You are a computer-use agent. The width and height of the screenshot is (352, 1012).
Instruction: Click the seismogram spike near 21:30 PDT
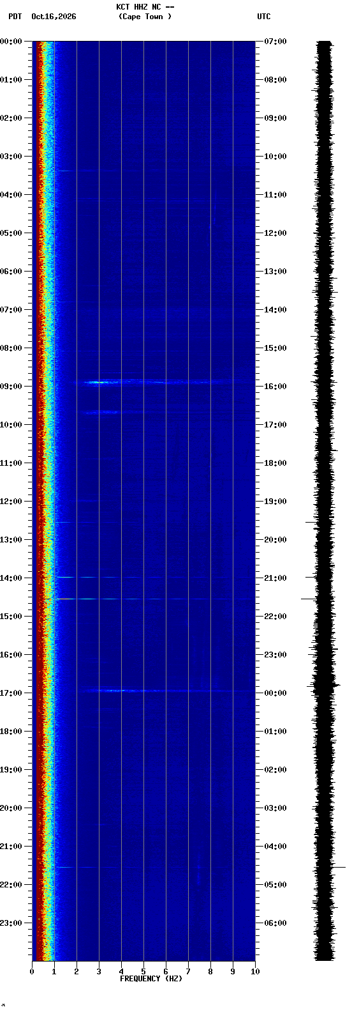(339, 867)
